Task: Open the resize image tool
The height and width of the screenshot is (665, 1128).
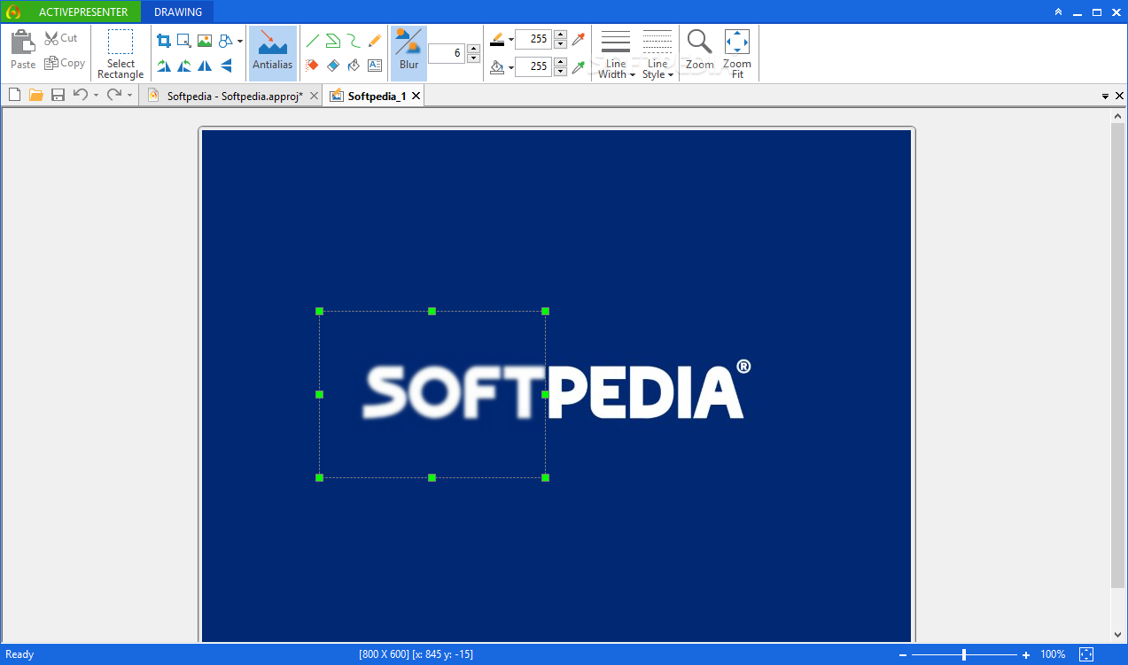Action: (x=184, y=41)
